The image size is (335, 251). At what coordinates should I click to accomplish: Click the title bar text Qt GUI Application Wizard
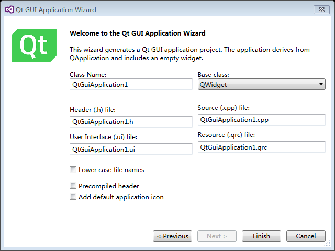tap(56, 10)
